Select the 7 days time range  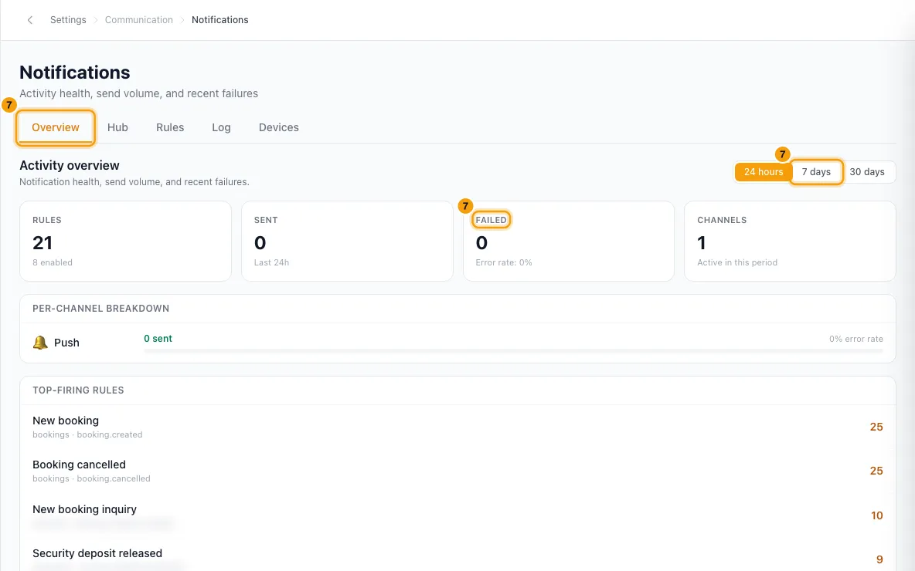click(816, 172)
